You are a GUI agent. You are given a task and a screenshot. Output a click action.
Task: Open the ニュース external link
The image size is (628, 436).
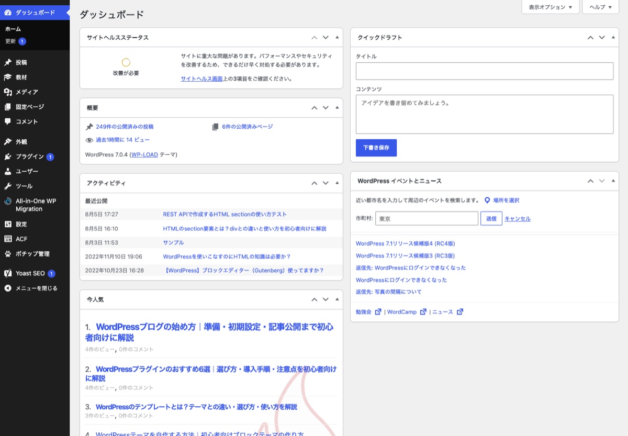(x=447, y=312)
